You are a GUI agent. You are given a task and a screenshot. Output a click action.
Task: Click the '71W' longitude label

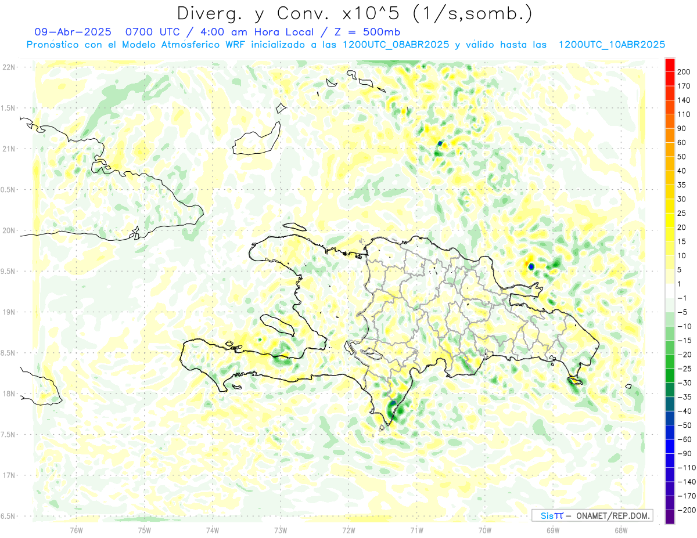(416, 530)
